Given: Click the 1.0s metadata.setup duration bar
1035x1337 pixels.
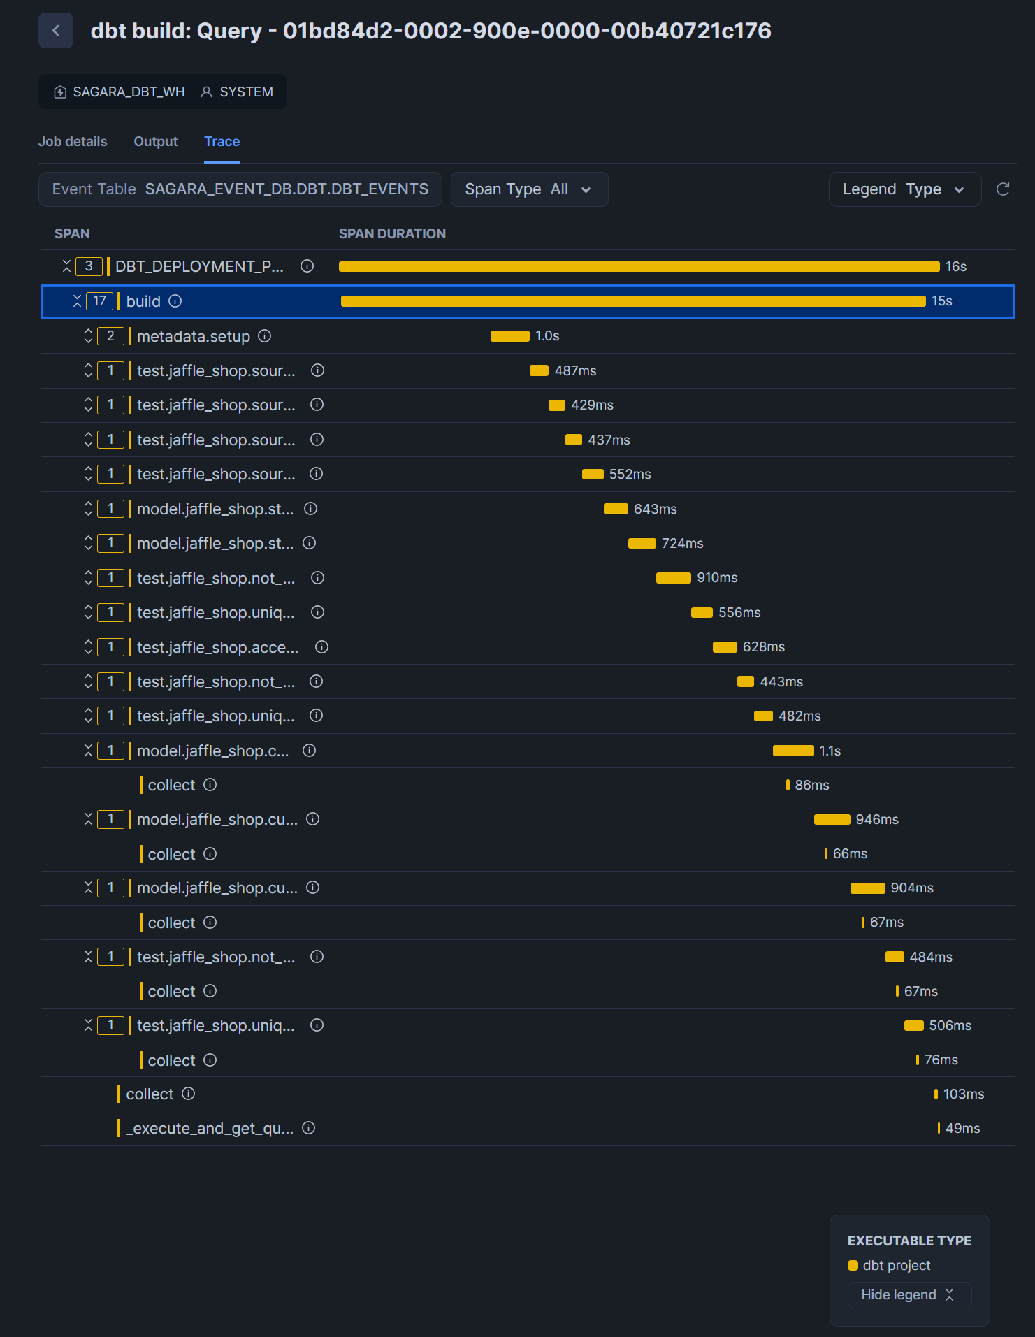Looking at the screenshot, I should (x=509, y=336).
